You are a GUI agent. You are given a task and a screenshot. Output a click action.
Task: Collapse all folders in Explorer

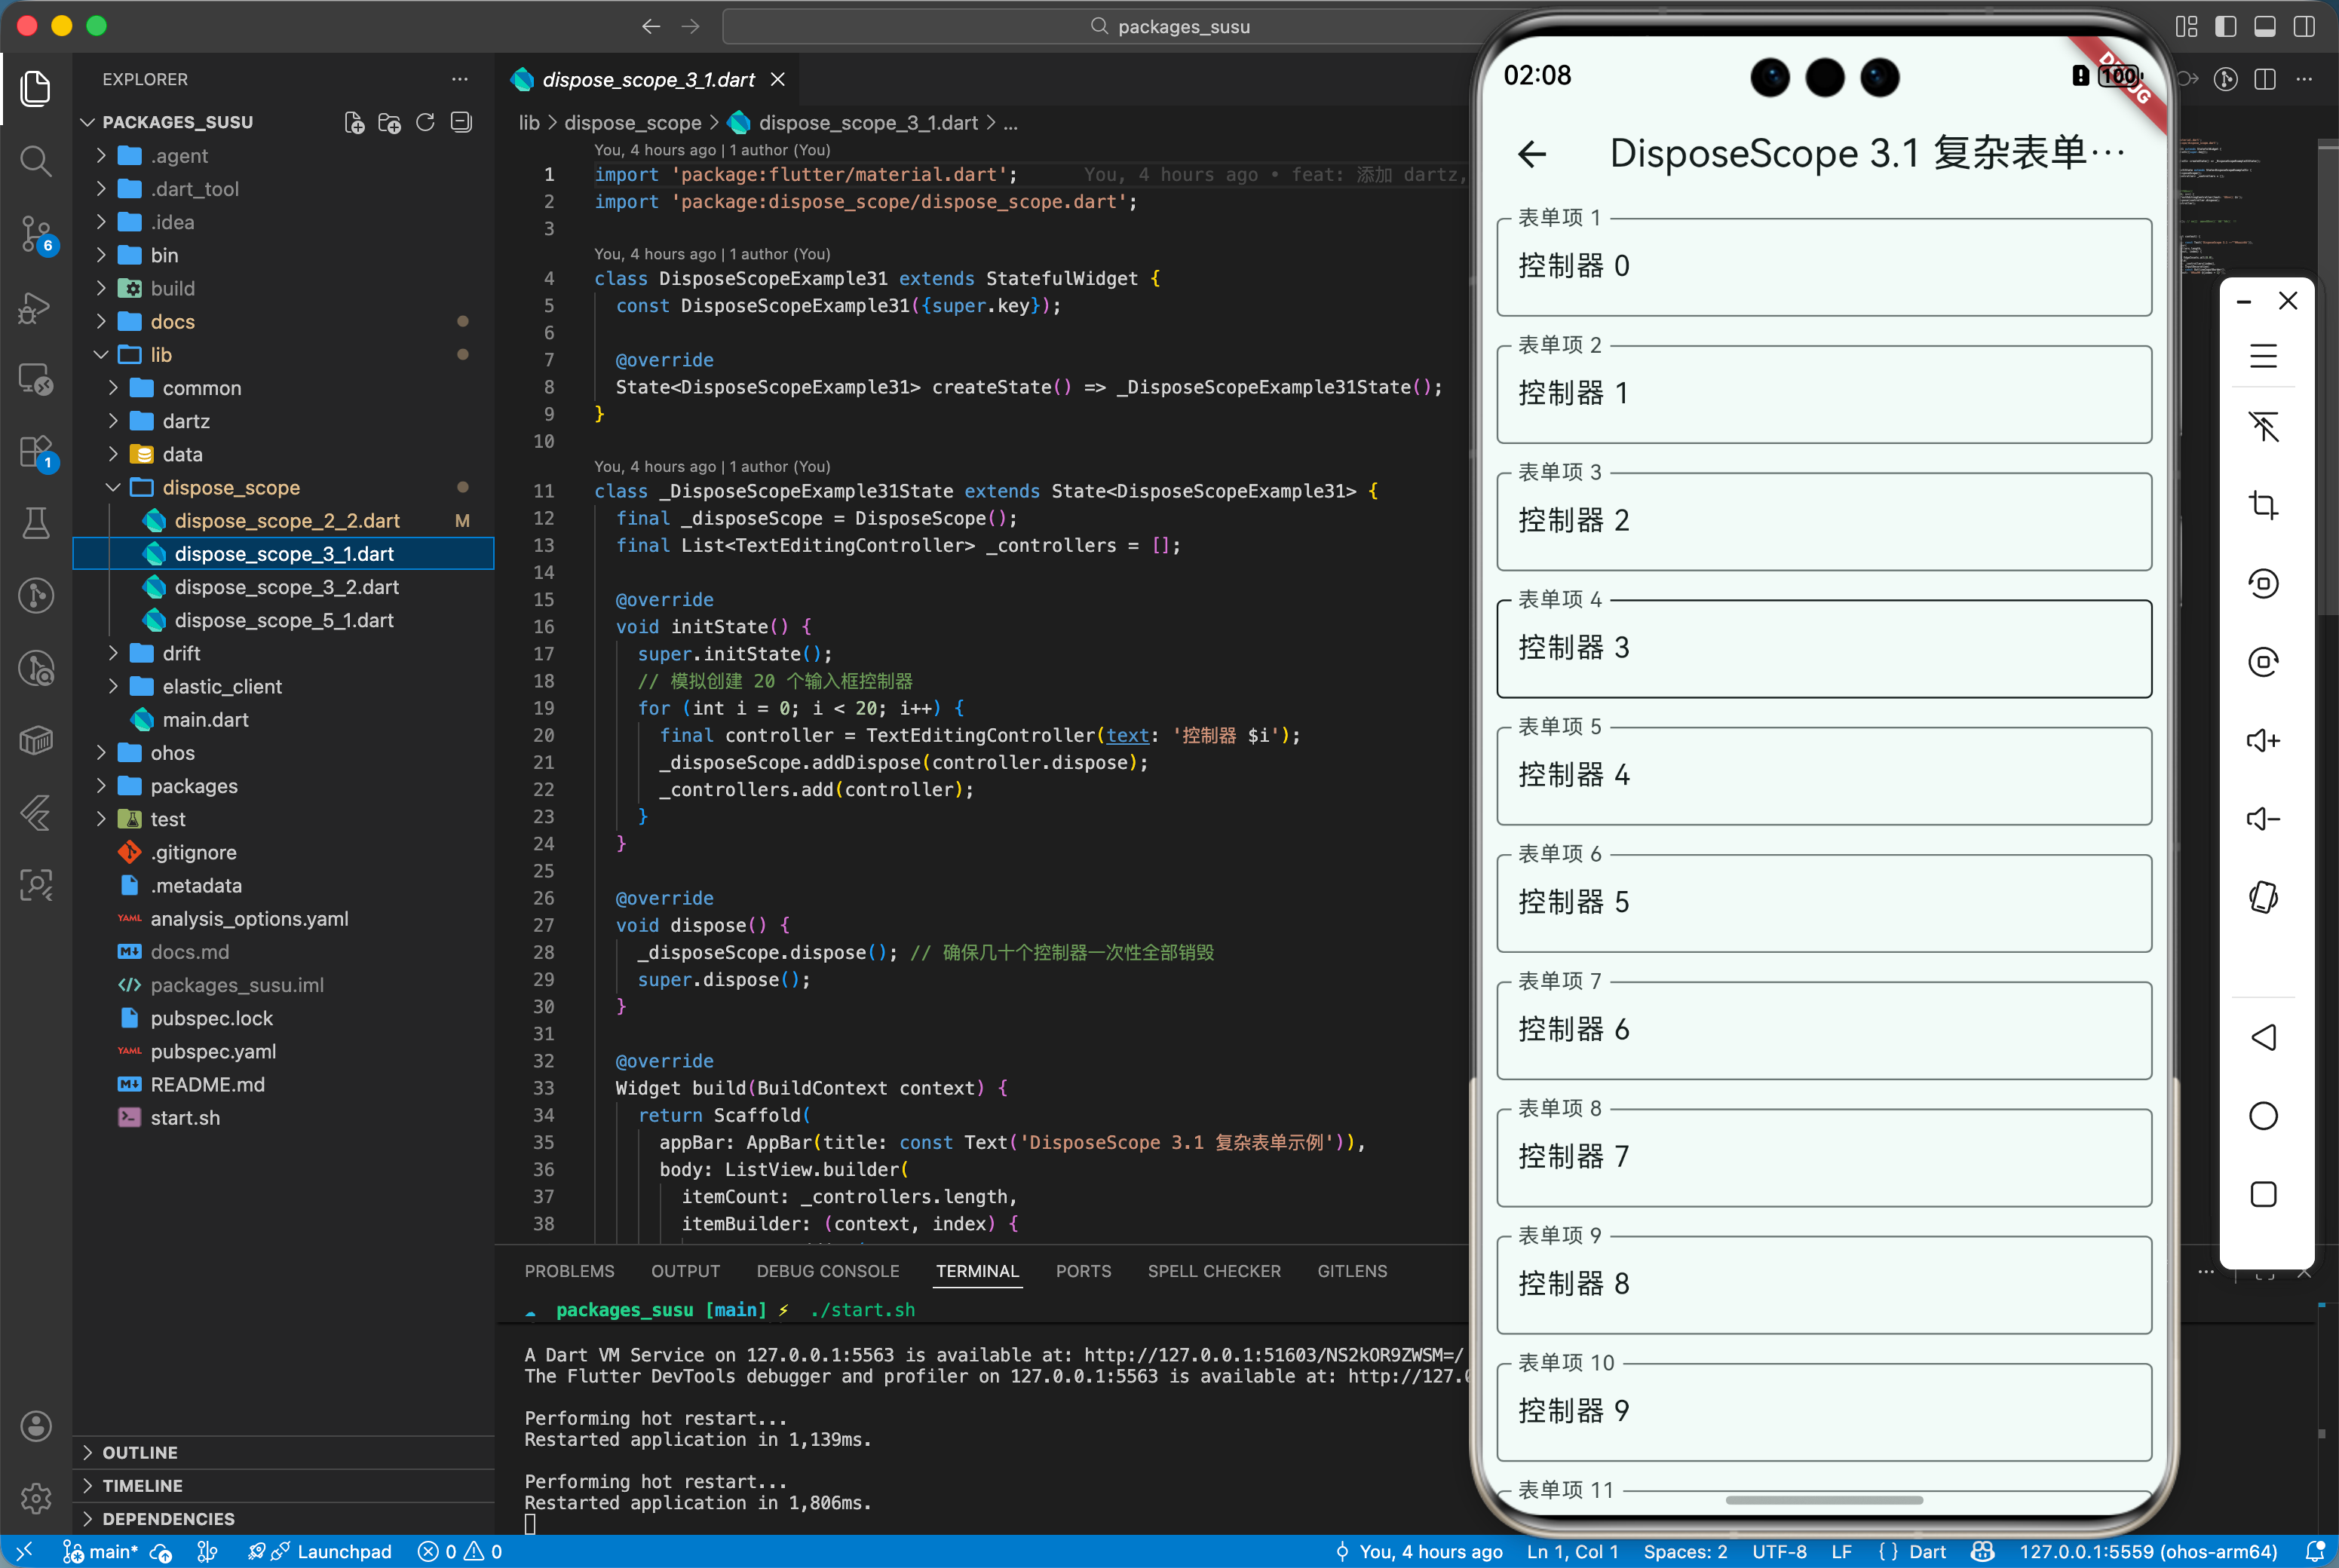tap(461, 122)
